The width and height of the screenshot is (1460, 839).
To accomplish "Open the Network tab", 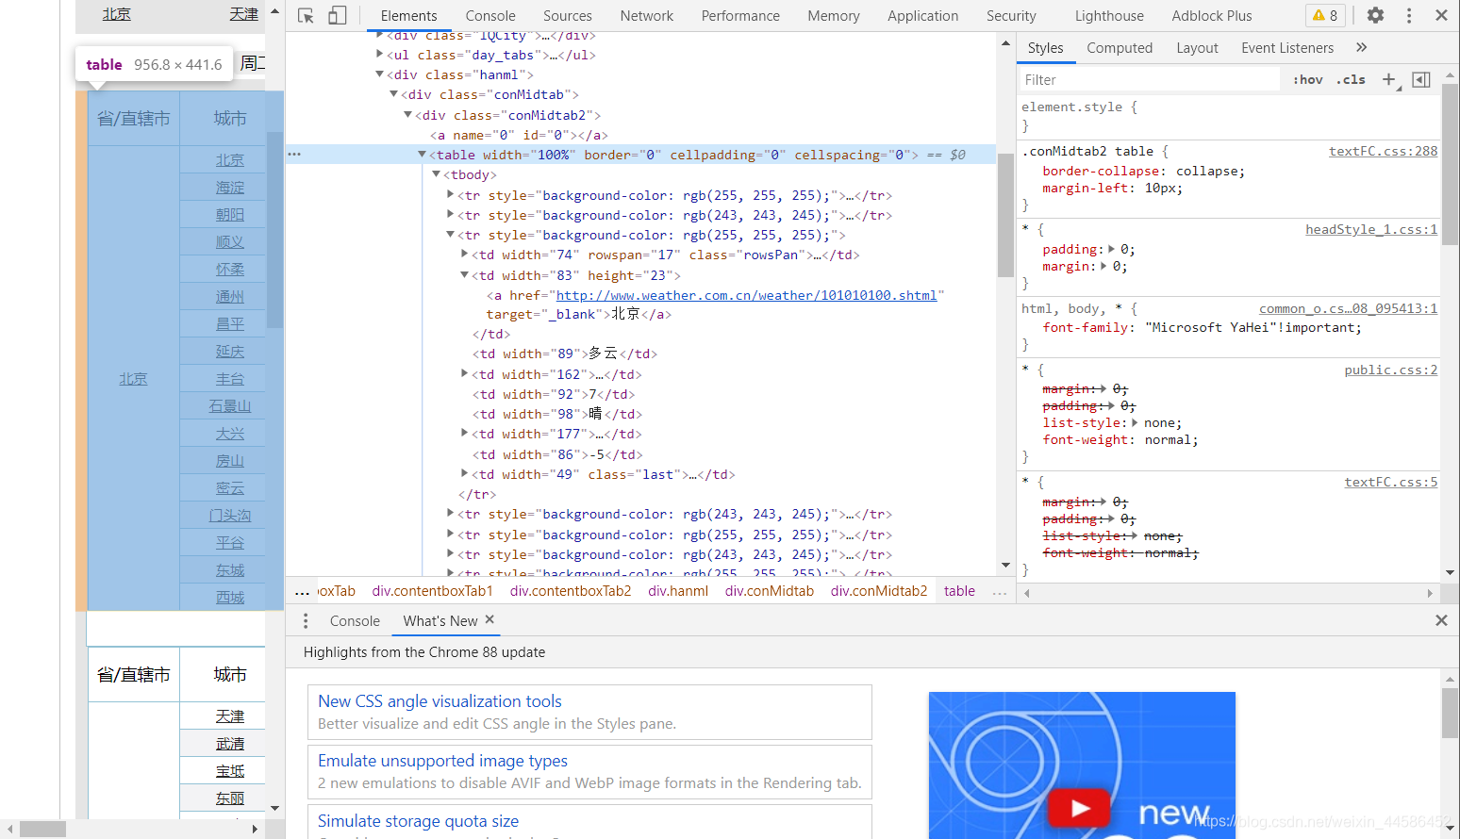I will pyautogui.click(x=647, y=16).
